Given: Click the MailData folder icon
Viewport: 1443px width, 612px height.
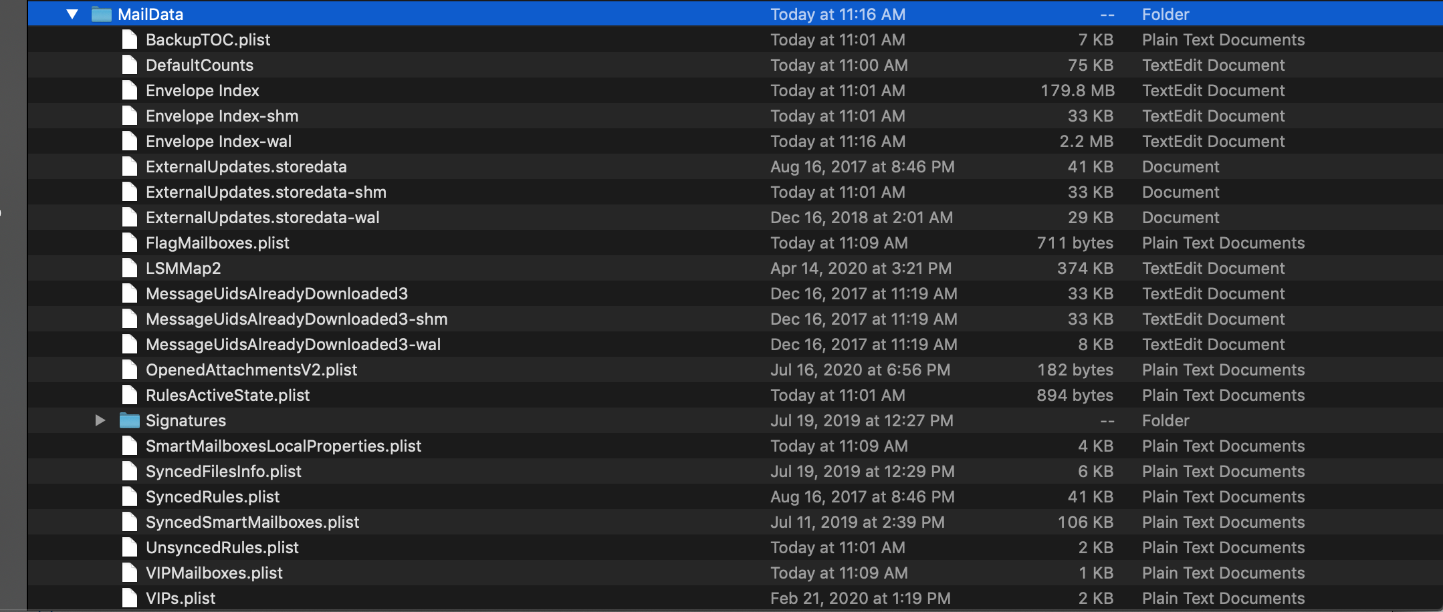Looking at the screenshot, I should (102, 14).
